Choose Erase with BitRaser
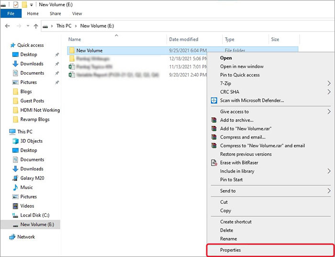Image resolution: width=335 pixels, height=257 pixels. click(239, 163)
